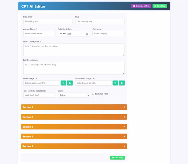Click the Short Description resize handle
The width and height of the screenshot is (188, 164).
click(123, 55)
